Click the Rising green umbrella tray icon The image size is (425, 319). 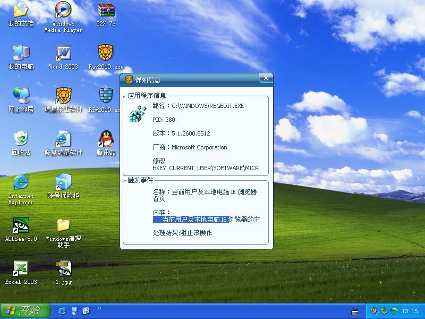[x=394, y=311]
